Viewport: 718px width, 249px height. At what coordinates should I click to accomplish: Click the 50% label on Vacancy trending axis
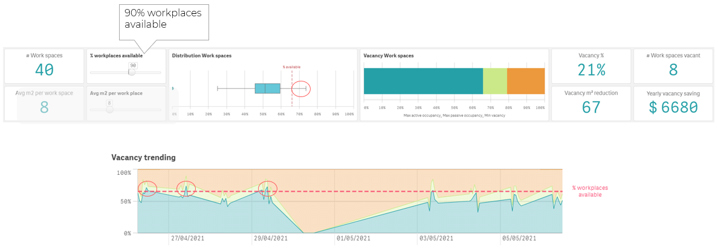[126, 201]
